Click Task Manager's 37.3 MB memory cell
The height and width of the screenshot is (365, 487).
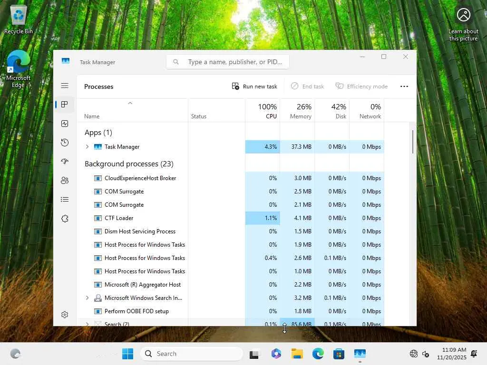tap(297, 147)
